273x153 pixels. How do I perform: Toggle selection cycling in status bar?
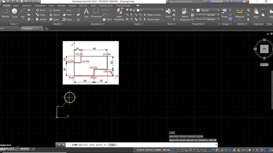(222, 150)
